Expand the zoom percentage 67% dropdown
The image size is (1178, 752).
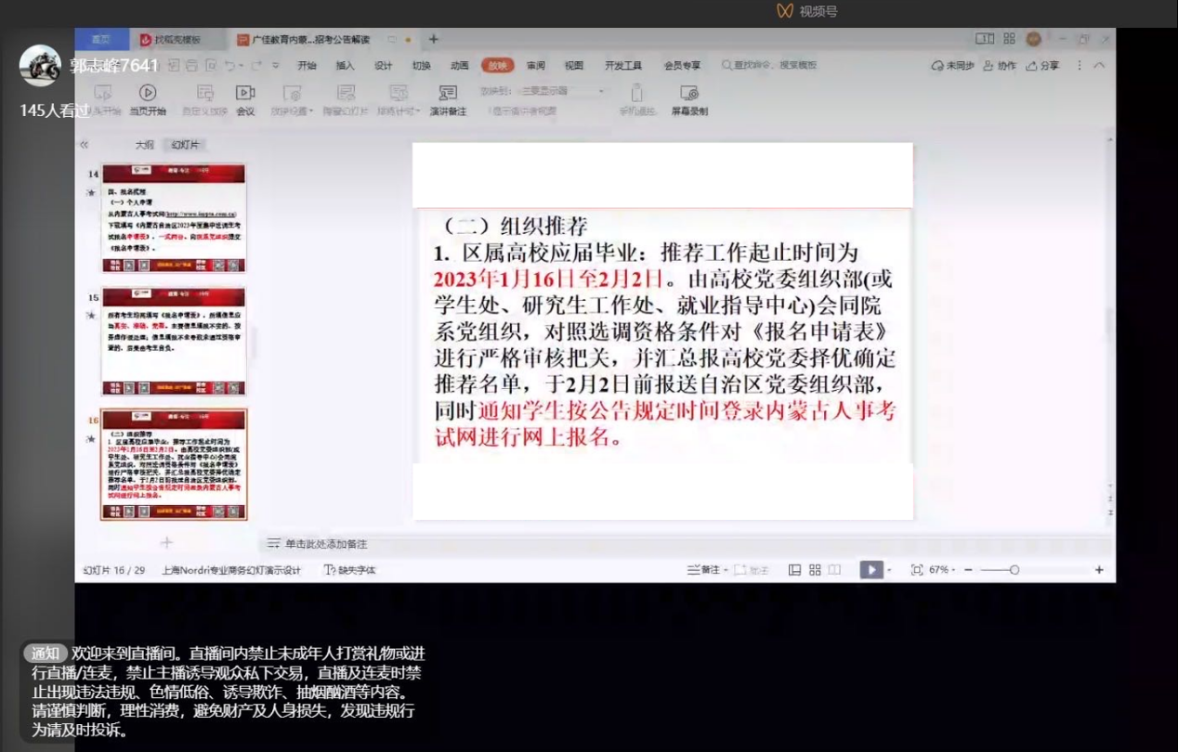[x=942, y=570]
